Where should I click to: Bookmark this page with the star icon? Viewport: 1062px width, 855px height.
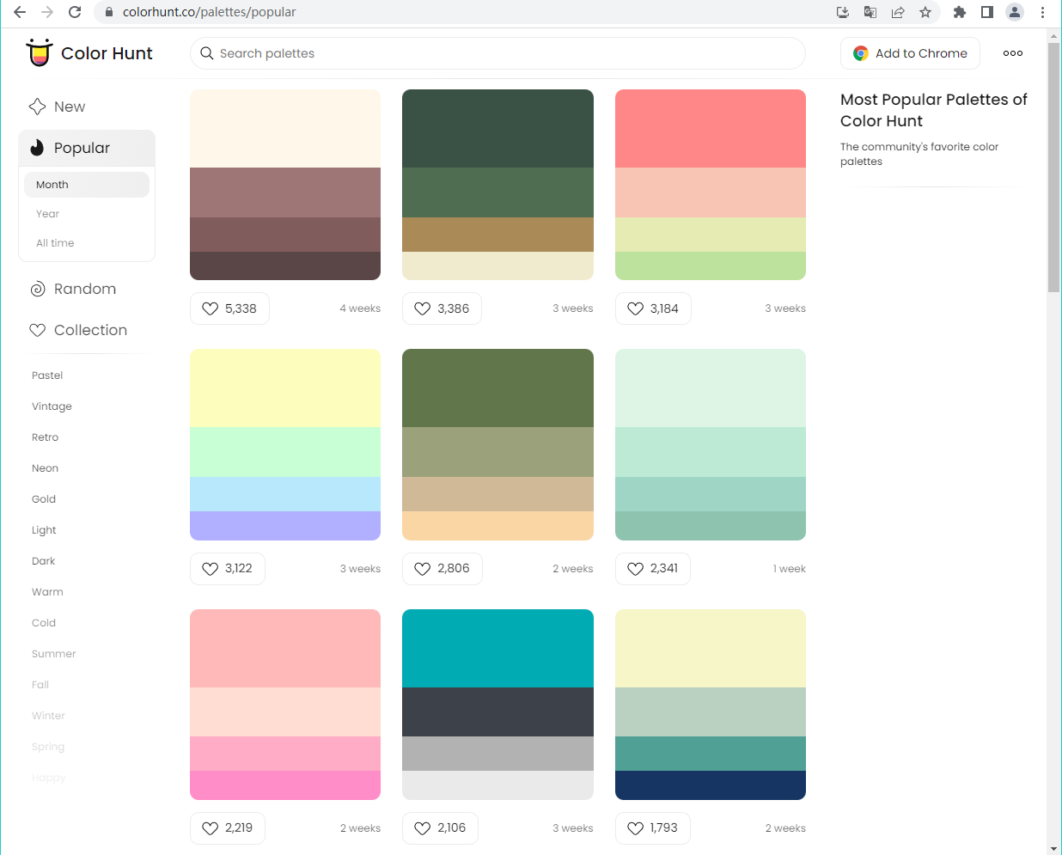coord(925,12)
